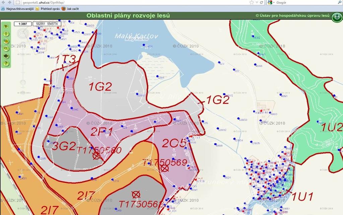
Task: Click the search magnifier in Google box
Action: 340,2
